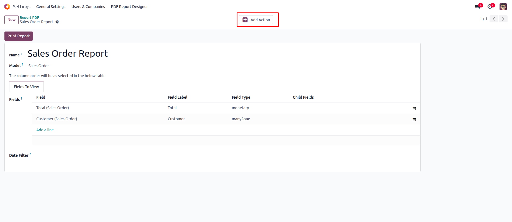Image resolution: width=512 pixels, height=222 pixels.
Task: Go to previous record arrow
Action: pos(494,19)
